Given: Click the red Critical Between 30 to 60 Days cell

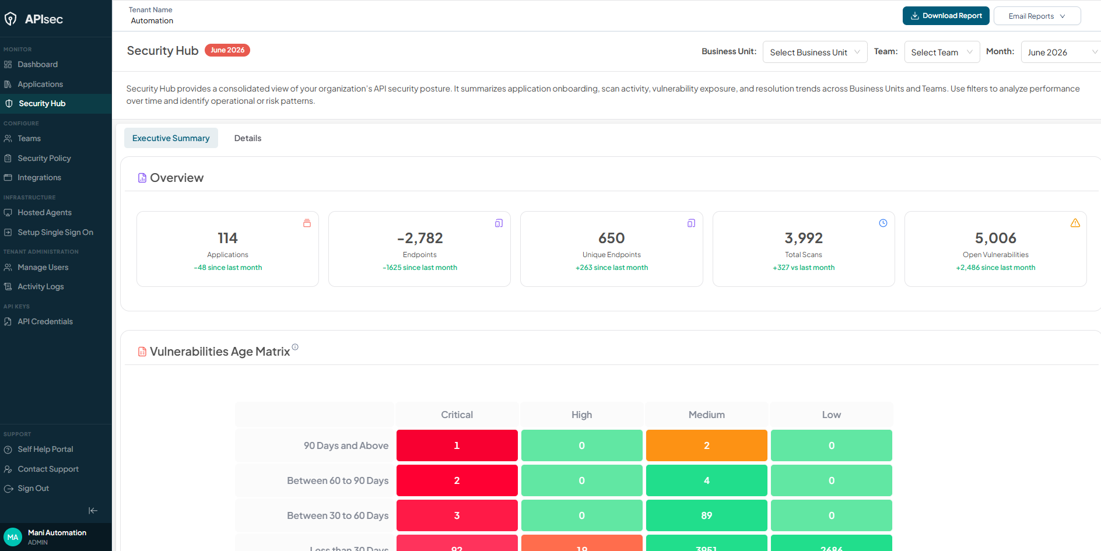Looking at the screenshot, I should pos(457,515).
